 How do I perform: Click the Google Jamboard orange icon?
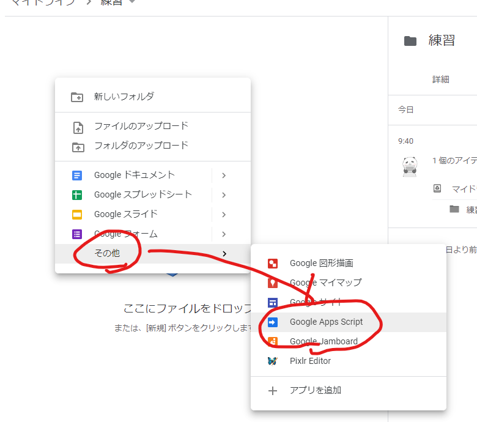click(x=273, y=341)
